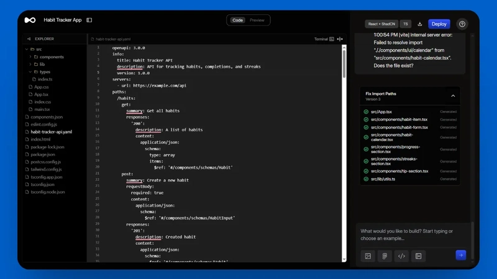This screenshot has height=279, width=497.
Task: Open package.json in the explorer
Action: coord(43,154)
